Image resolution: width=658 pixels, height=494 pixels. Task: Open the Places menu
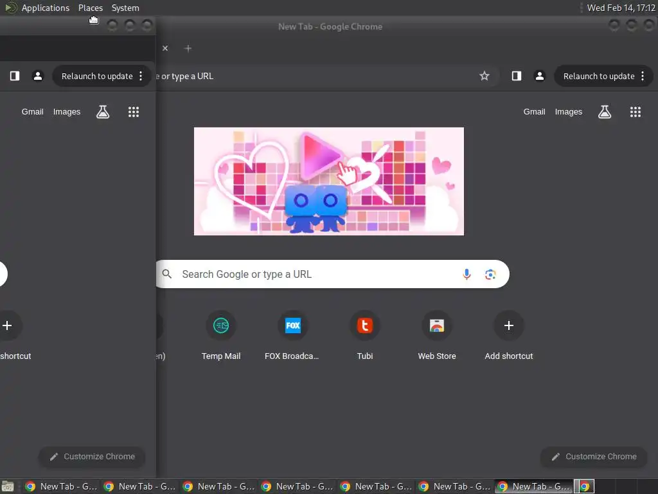(x=90, y=8)
